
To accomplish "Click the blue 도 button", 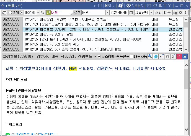I will tap(185, 56).
